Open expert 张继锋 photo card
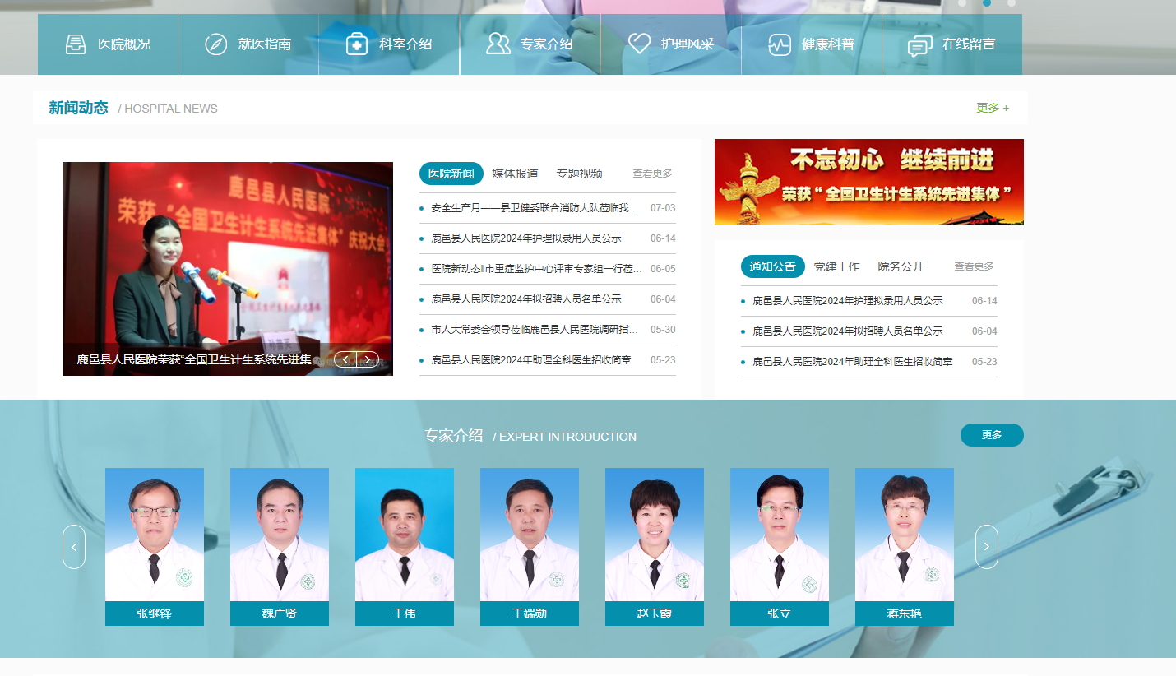The height and width of the screenshot is (676, 1176). pos(155,547)
